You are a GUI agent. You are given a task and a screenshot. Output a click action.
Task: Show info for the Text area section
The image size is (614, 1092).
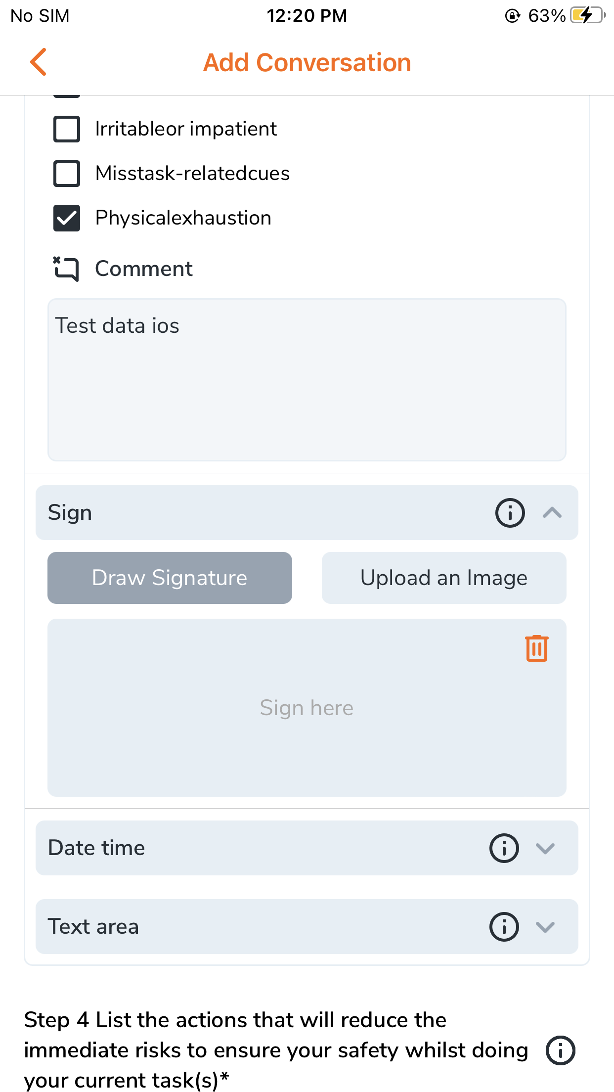504,927
